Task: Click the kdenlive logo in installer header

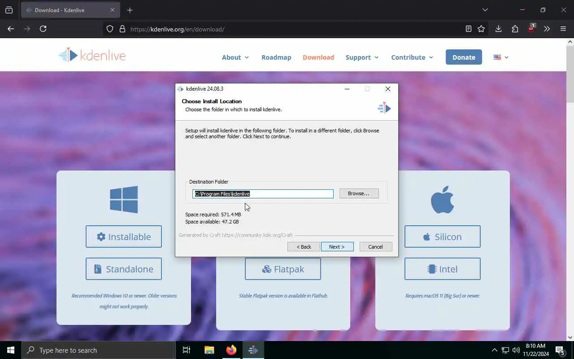Action: [x=384, y=108]
